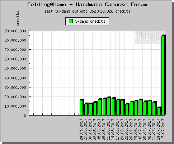Select the bar for 02.06.2017

(95, 108)
